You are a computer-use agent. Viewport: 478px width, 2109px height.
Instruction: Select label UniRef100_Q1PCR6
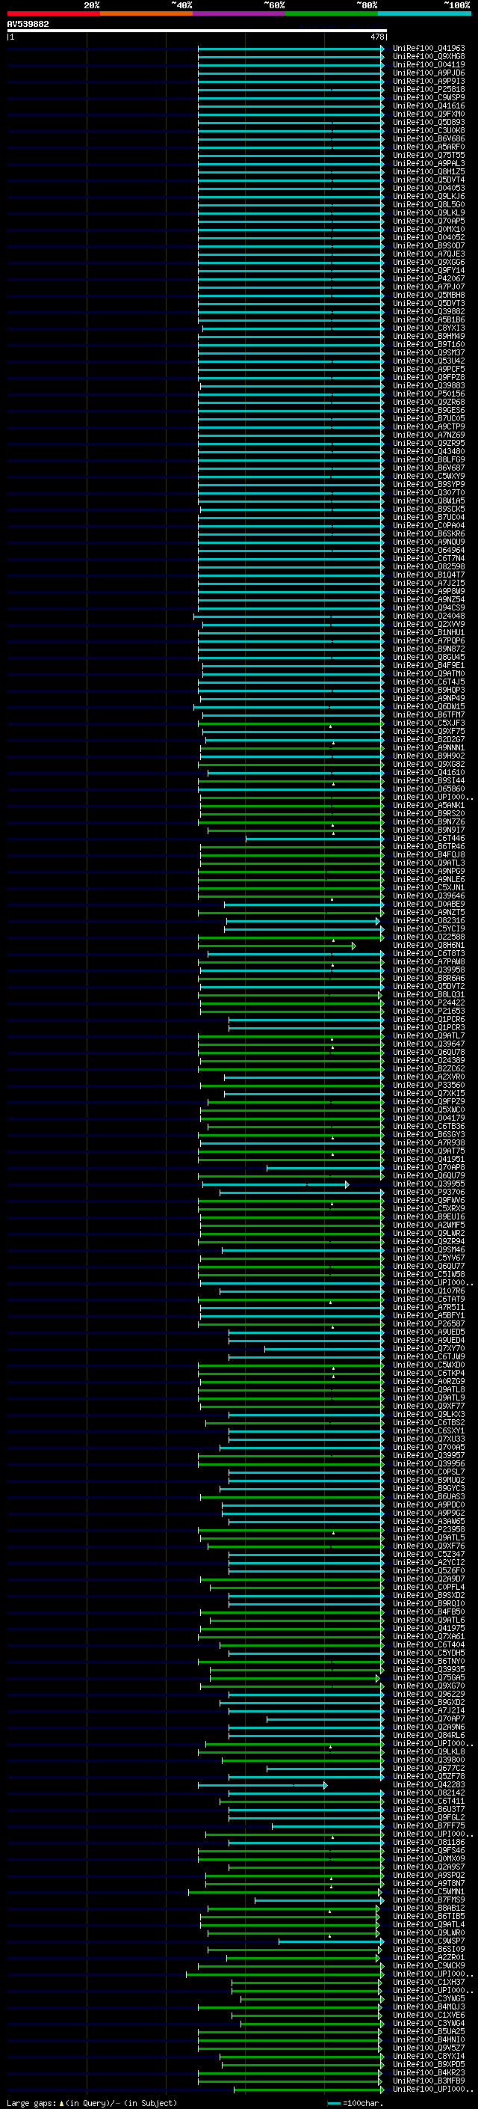coord(429,1019)
